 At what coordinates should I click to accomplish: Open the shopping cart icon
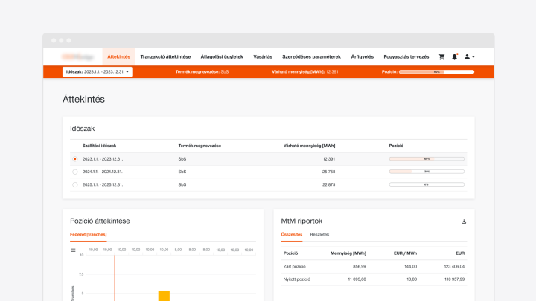(x=441, y=57)
